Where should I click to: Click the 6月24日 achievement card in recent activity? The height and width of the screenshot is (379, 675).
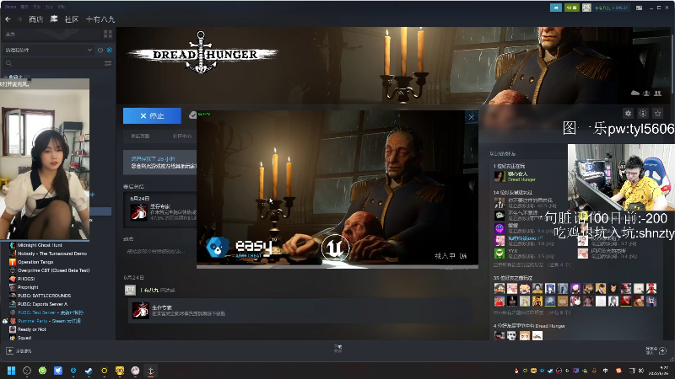(159, 209)
